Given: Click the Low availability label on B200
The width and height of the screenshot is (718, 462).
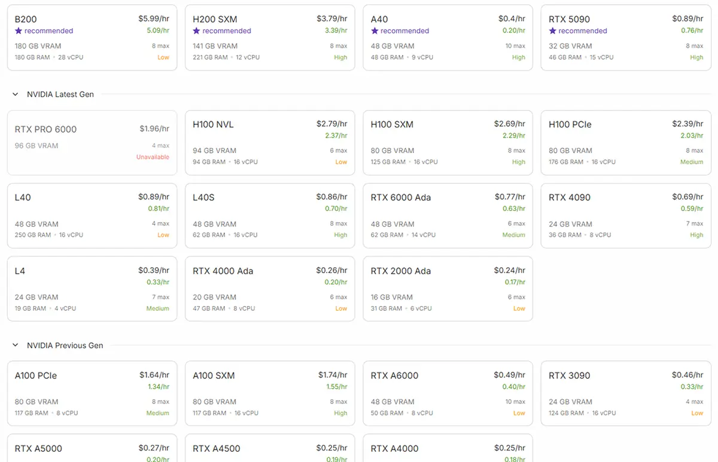Looking at the screenshot, I should click(x=163, y=57).
